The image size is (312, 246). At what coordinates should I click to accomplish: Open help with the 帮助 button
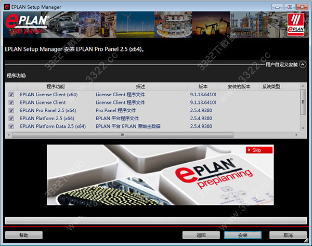[24, 235]
